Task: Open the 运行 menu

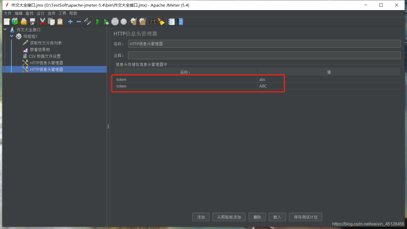Action: pos(41,13)
